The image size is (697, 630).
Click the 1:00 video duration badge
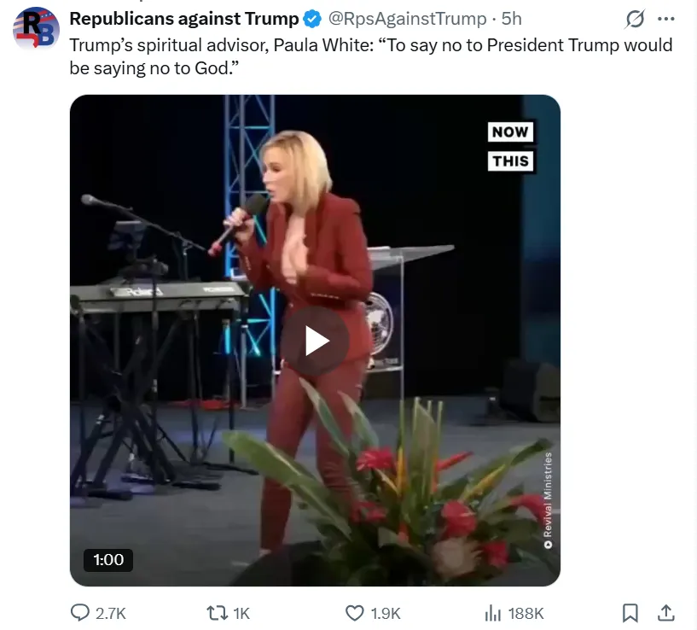pyautogui.click(x=108, y=560)
